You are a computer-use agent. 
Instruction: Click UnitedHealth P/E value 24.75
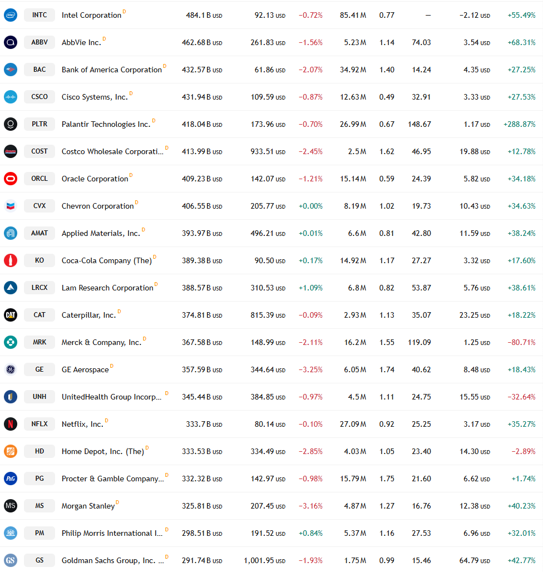tap(421, 397)
